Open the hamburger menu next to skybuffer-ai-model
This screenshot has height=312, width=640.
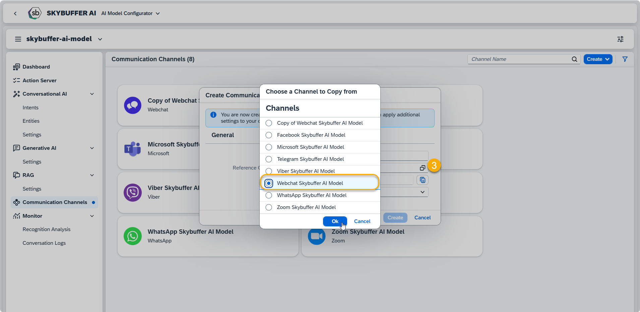(x=18, y=39)
